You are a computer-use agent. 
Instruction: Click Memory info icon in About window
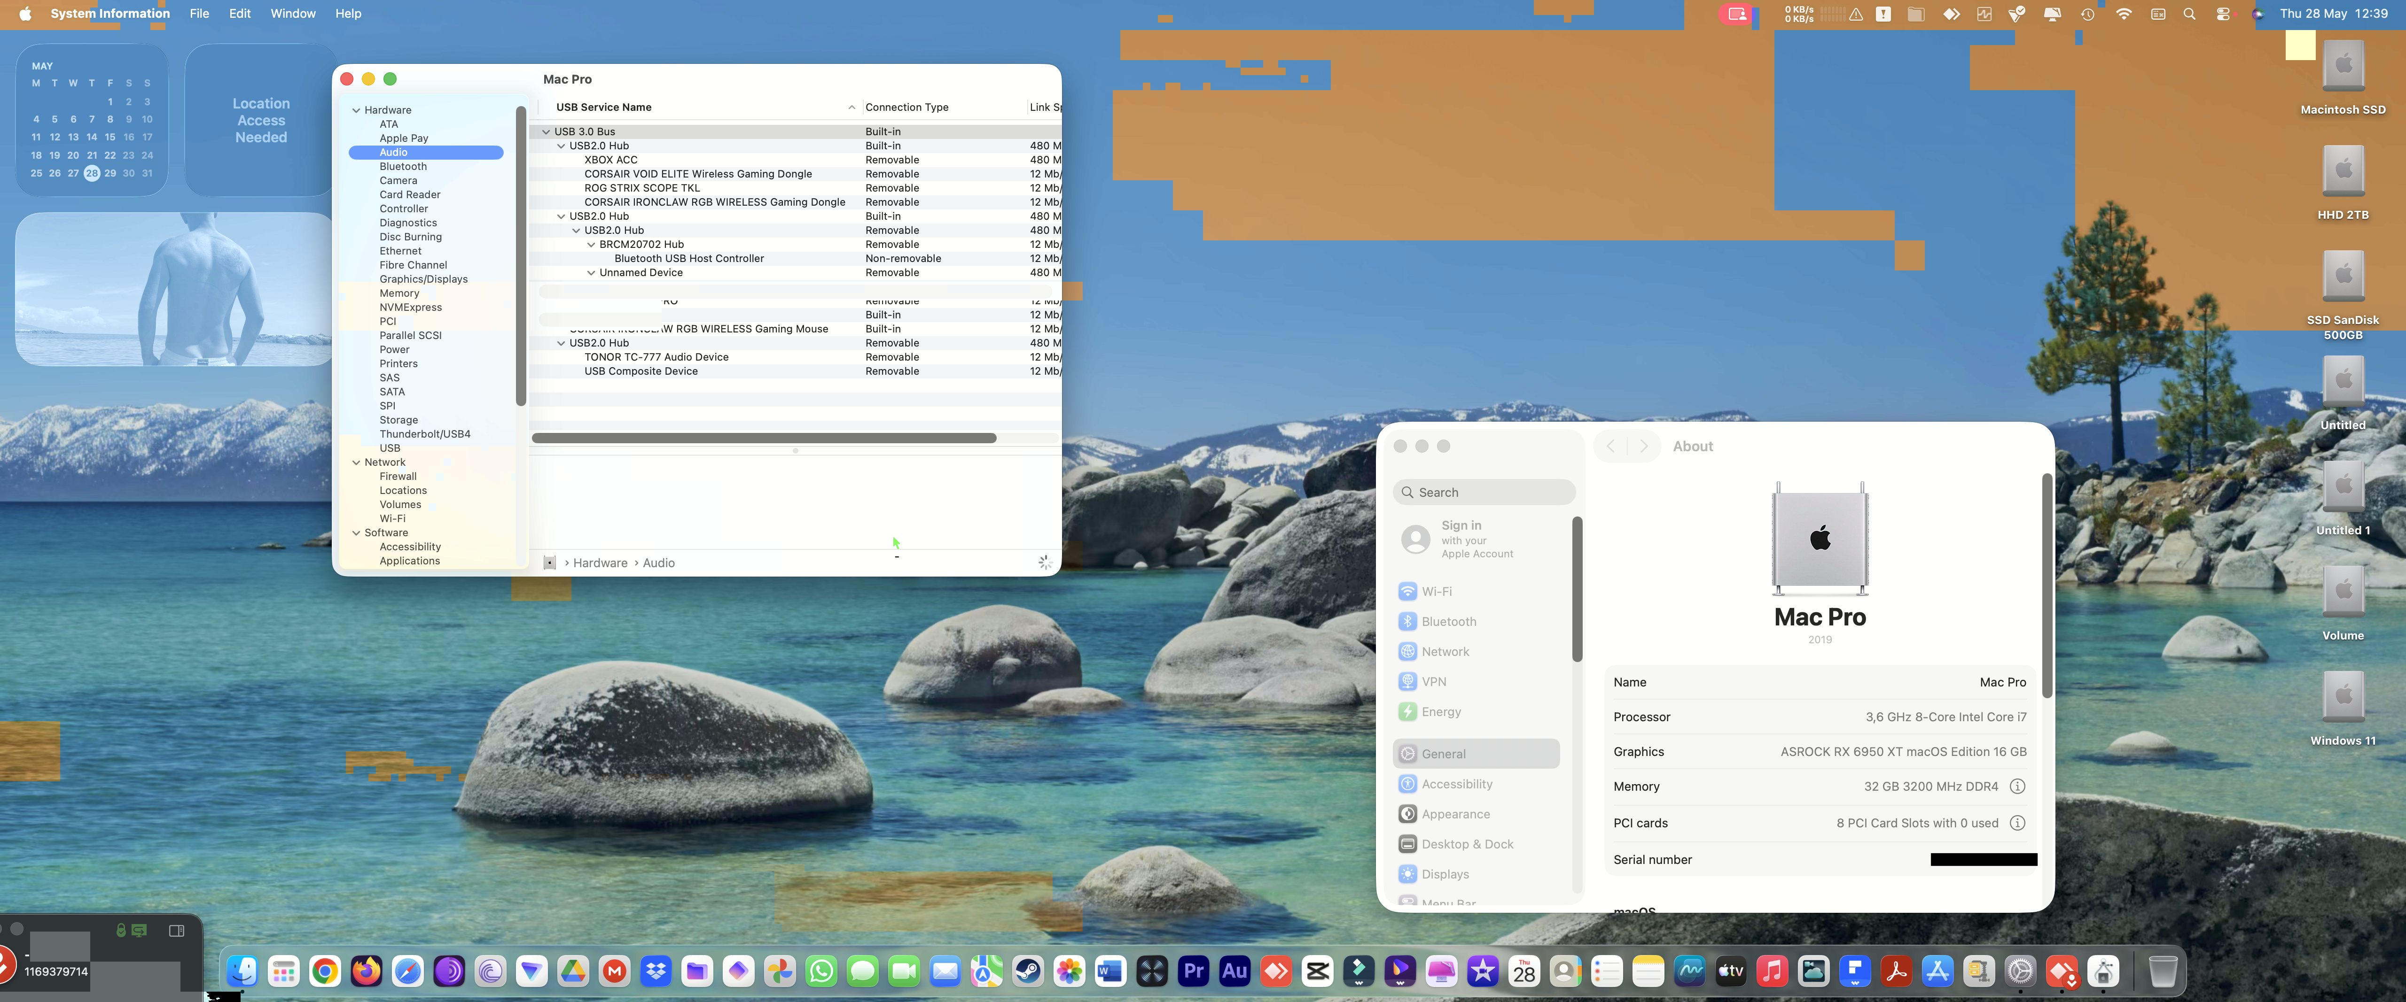click(x=2017, y=786)
